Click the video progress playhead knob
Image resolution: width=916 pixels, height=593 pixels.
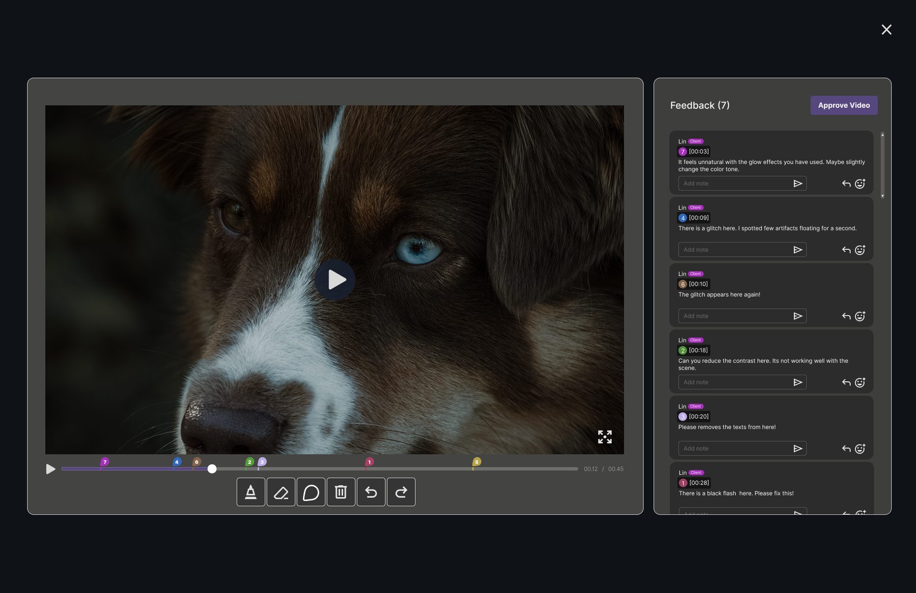[x=212, y=469]
